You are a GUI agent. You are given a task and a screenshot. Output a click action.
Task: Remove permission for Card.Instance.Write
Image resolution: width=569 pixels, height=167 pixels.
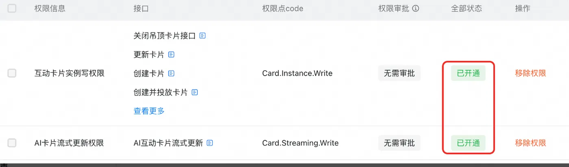(530, 74)
